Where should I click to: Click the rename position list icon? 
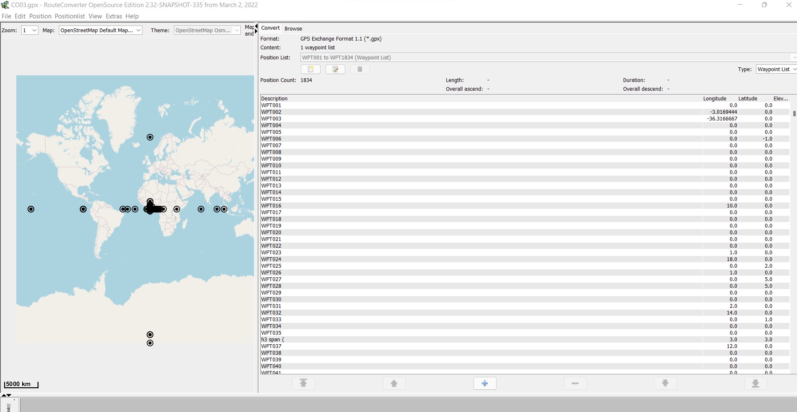pyautogui.click(x=335, y=69)
